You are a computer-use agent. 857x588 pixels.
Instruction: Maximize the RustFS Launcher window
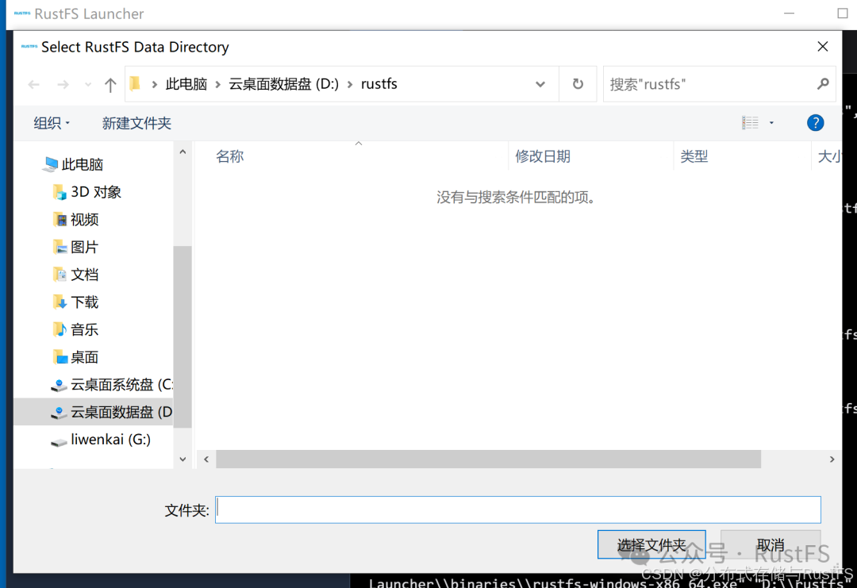[x=842, y=13]
